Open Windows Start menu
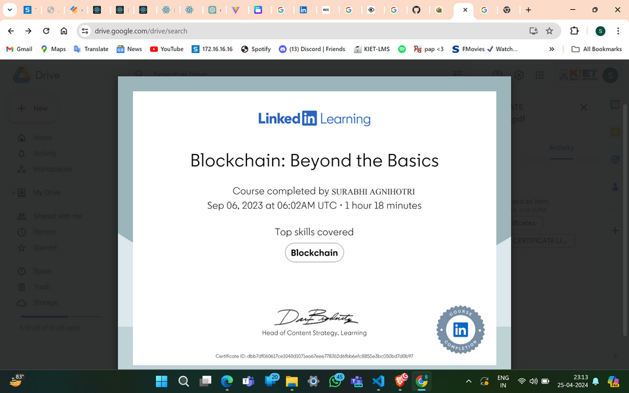629x393 pixels. 161,381
